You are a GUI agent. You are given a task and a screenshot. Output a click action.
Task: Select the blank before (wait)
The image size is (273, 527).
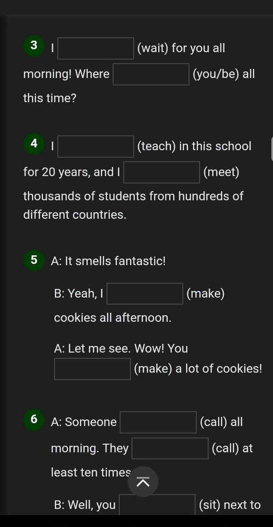click(x=96, y=48)
